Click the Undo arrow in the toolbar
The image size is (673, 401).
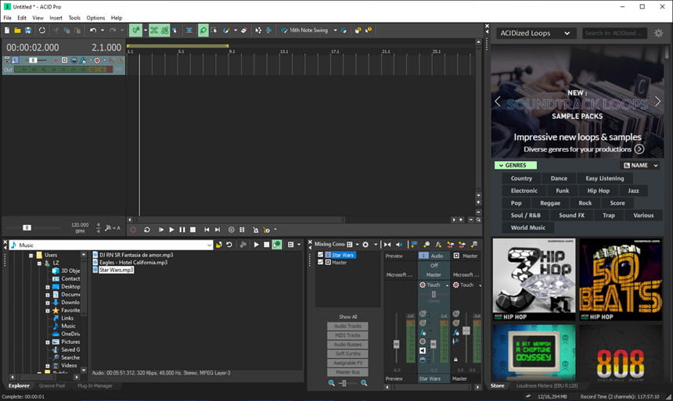click(x=92, y=30)
